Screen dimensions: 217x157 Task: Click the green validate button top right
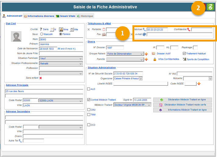point(210,7)
